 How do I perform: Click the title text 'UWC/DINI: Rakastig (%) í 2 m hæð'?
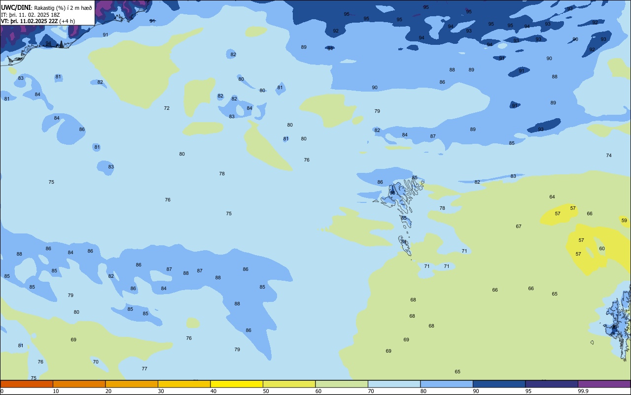click(46, 8)
